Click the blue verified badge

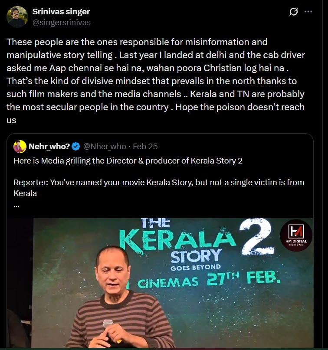pyautogui.click(x=75, y=147)
